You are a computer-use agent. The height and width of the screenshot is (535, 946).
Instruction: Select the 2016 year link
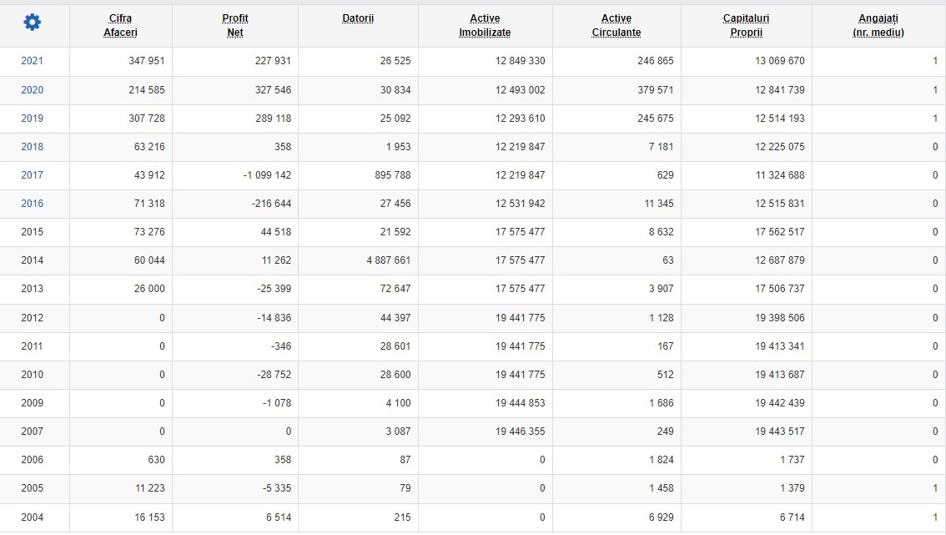click(x=32, y=204)
